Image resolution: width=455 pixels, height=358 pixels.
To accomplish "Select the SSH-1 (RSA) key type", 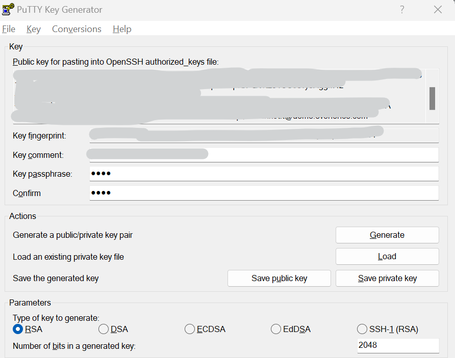I will (362, 329).
